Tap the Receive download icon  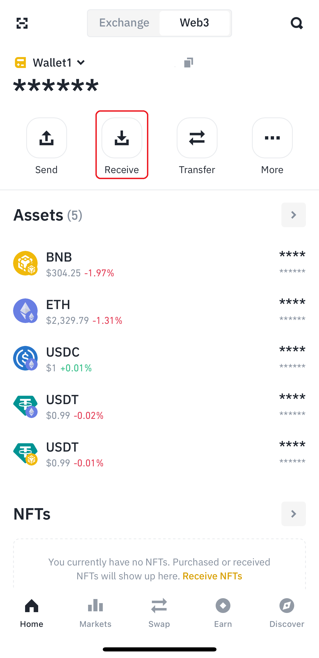click(122, 138)
